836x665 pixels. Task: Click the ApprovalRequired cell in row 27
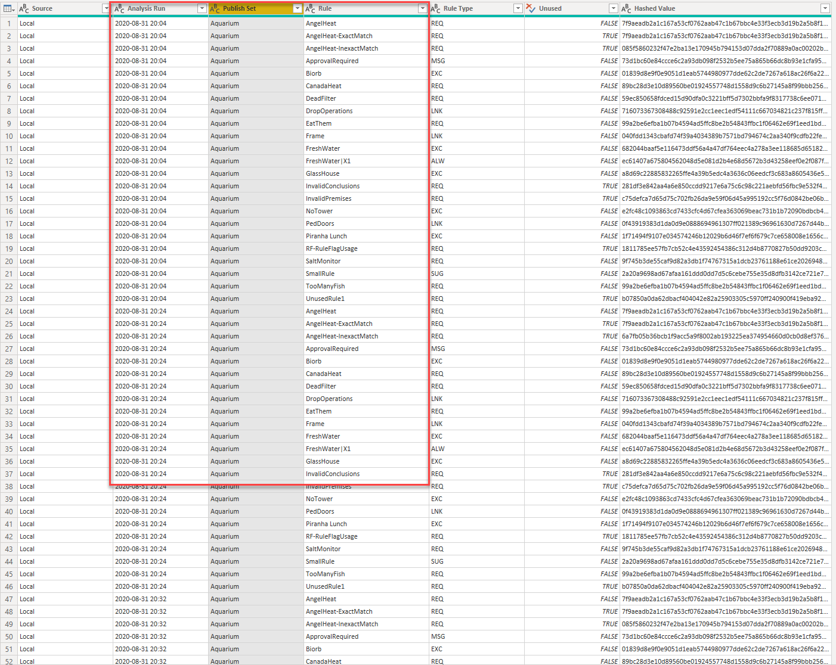[366, 349]
